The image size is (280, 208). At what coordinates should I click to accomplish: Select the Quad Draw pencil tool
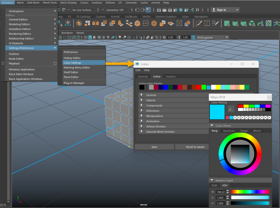coord(215,23)
